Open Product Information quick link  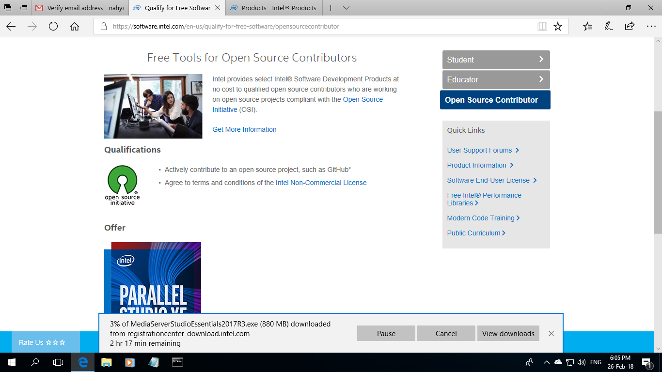click(x=480, y=165)
